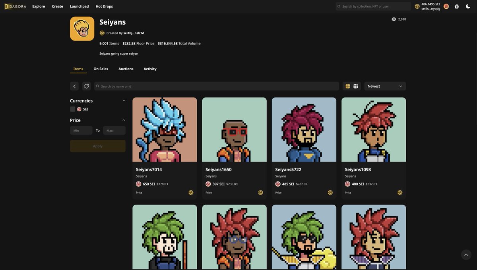This screenshot has width=477, height=270.
Task: Click the Seiyans collection avatar
Action: point(82,29)
